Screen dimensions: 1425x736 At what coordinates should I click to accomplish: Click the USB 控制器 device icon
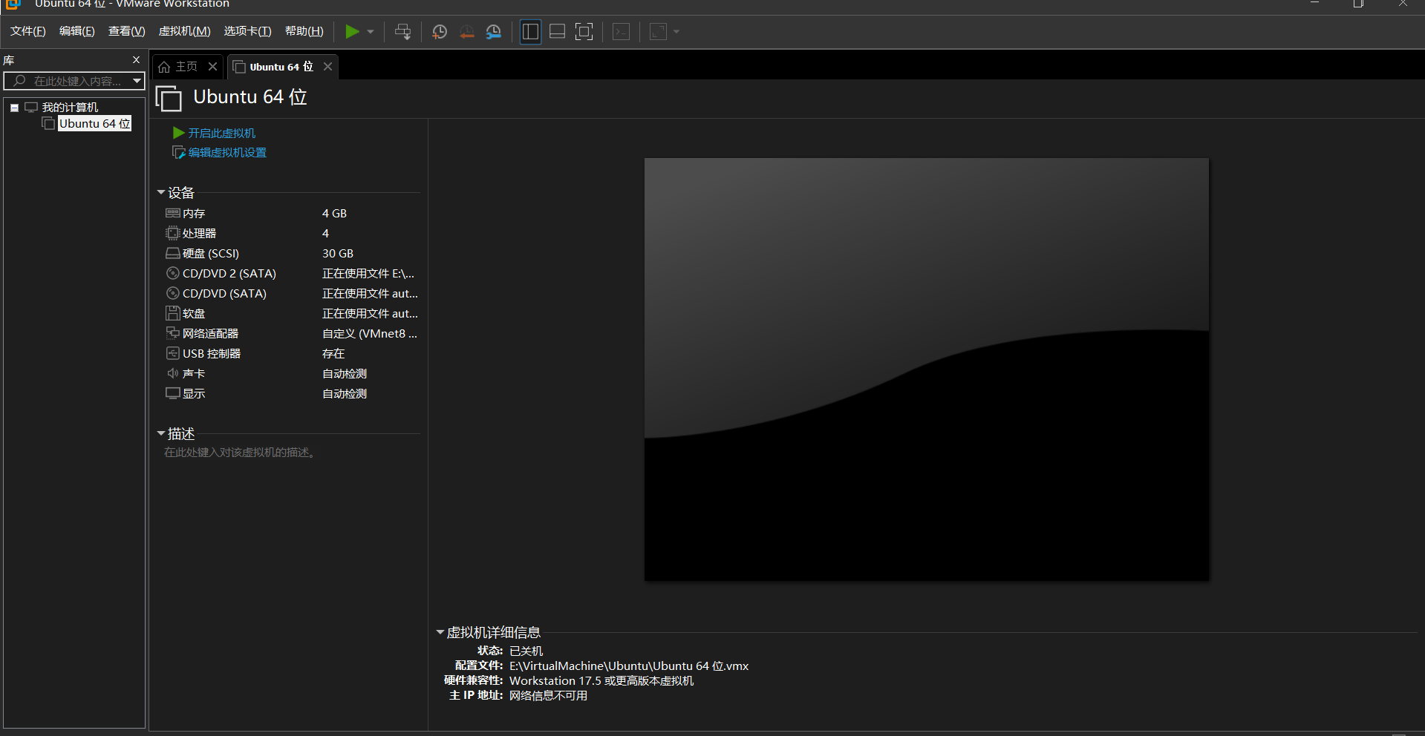pos(173,353)
